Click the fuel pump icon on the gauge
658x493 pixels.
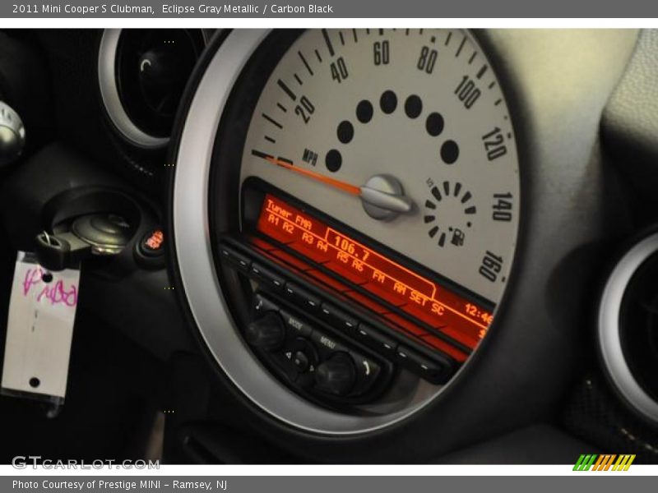(x=457, y=238)
